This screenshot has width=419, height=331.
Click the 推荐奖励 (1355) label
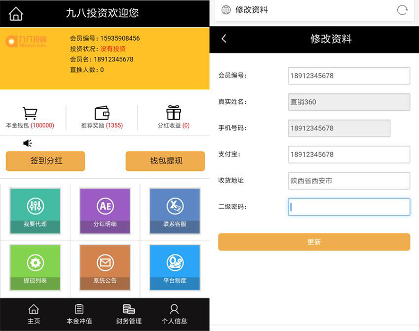102,125
